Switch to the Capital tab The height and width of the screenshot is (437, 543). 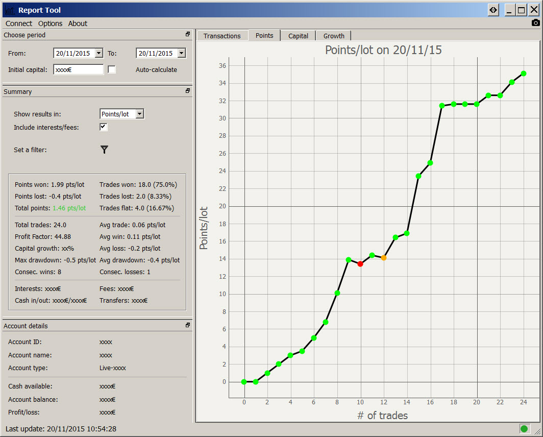click(x=298, y=36)
